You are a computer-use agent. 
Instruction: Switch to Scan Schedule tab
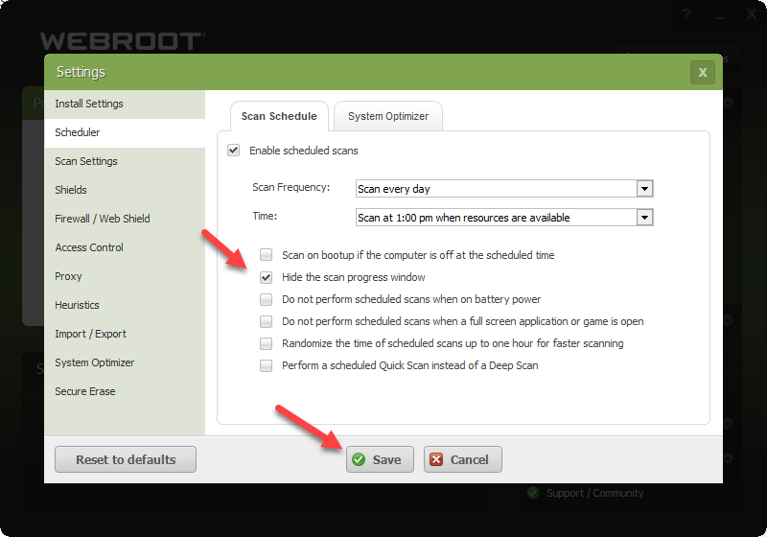coord(279,116)
